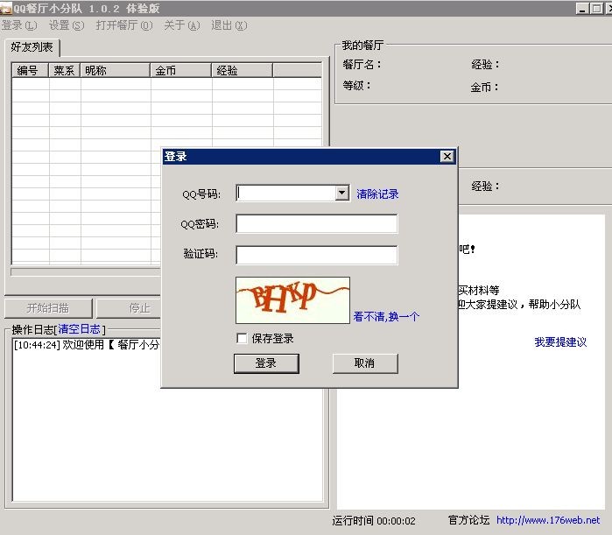Enable the 保存登录 checkbox
Image resolution: width=612 pixels, height=535 pixels.
(242, 338)
